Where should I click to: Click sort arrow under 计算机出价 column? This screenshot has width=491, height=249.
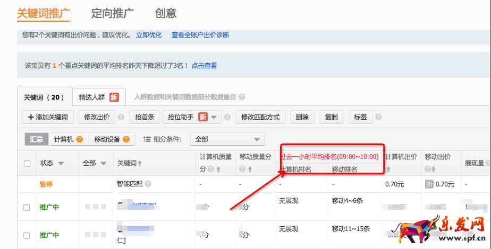coord(388,170)
